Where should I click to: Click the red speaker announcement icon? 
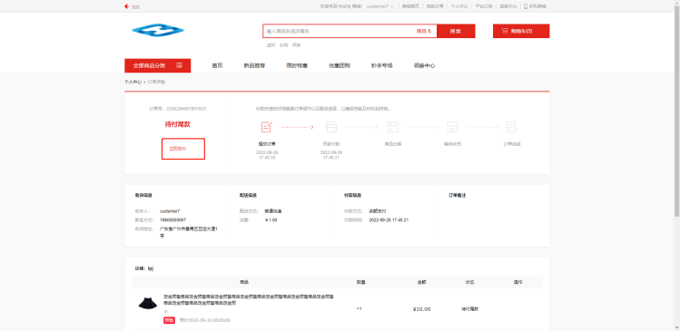click(126, 6)
